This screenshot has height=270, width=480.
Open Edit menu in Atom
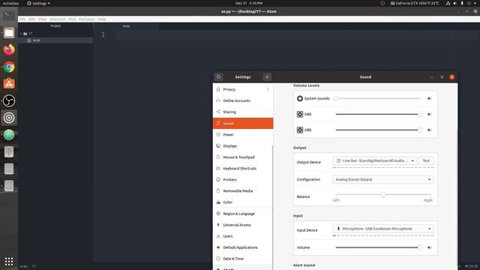click(31, 19)
